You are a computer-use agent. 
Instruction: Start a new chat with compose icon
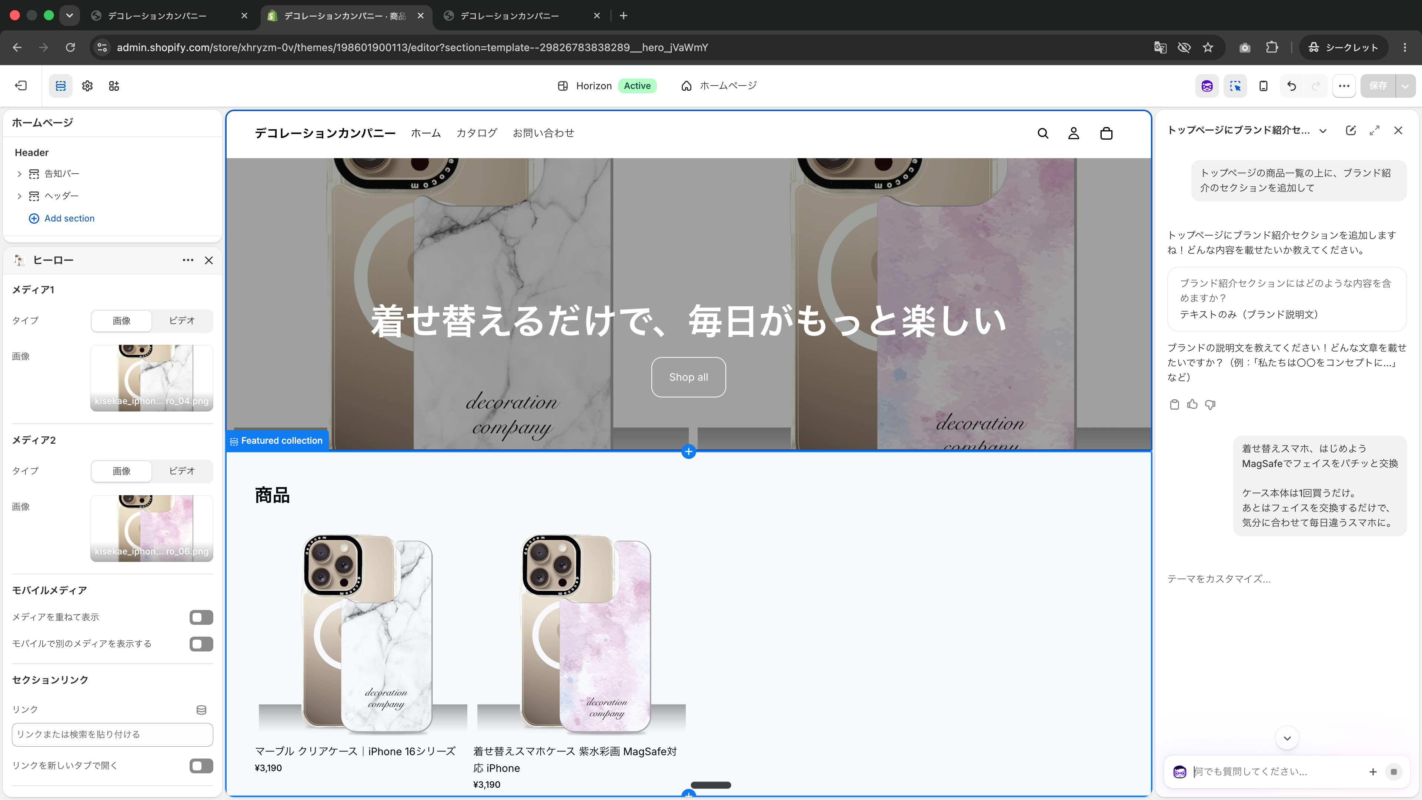pyautogui.click(x=1351, y=130)
